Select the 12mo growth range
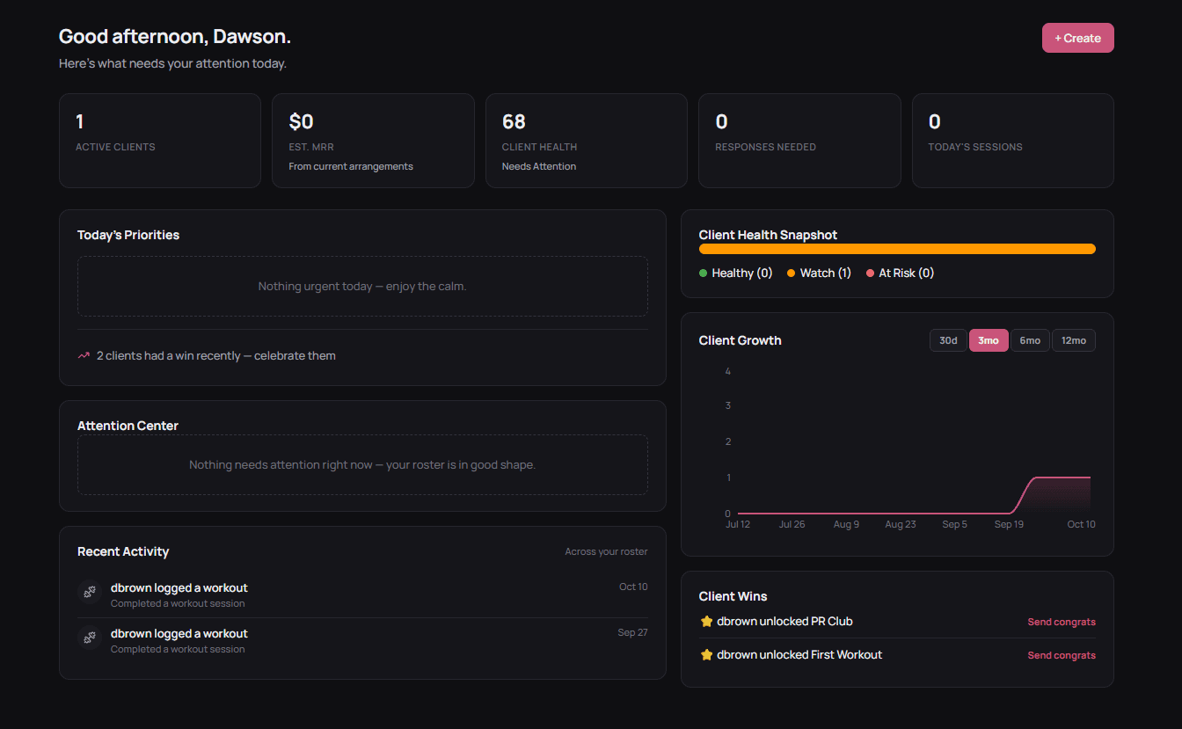The height and width of the screenshot is (729, 1182). tap(1073, 340)
